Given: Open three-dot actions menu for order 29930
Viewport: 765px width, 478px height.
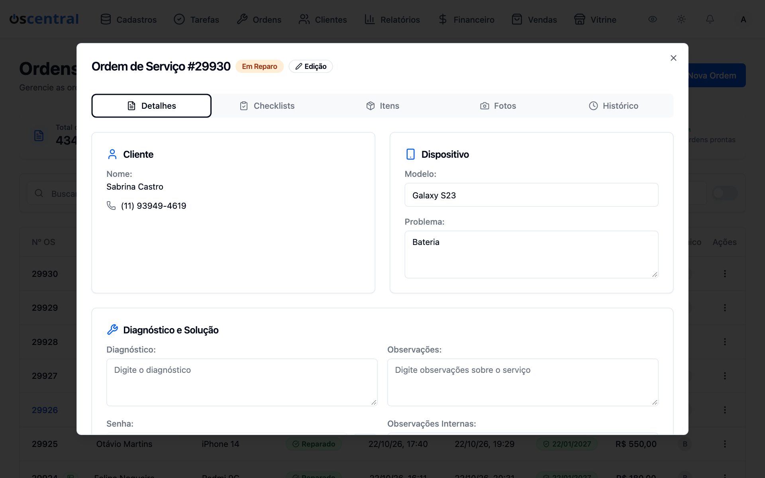Looking at the screenshot, I should tap(725, 274).
